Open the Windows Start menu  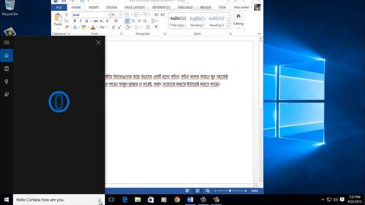(x=6, y=200)
